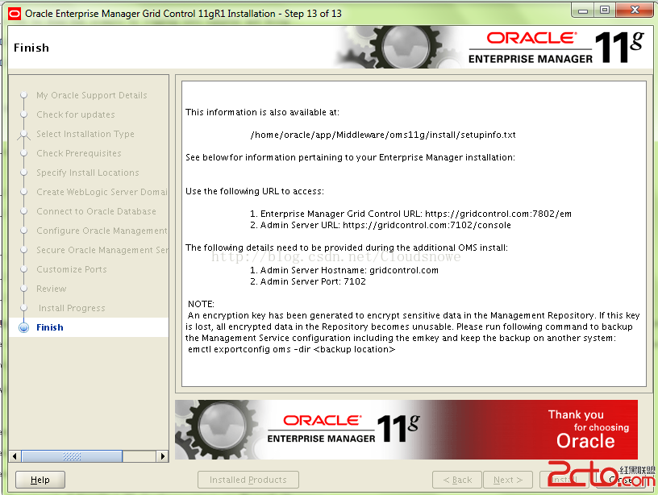Click the sidebar horizontal scrollbar thumb
Viewport: 658px width, 495px height.
click(x=72, y=456)
